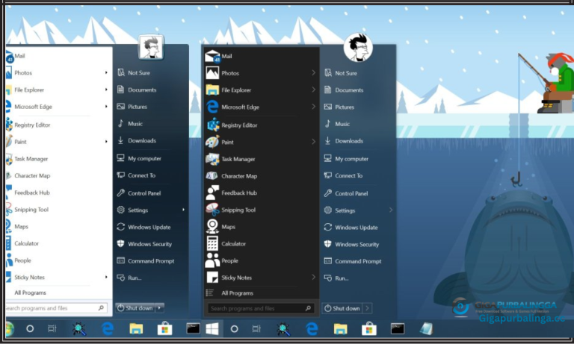Select All Programs in the dark start menu
Viewport: 574px width, 344px height.
(x=237, y=293)
